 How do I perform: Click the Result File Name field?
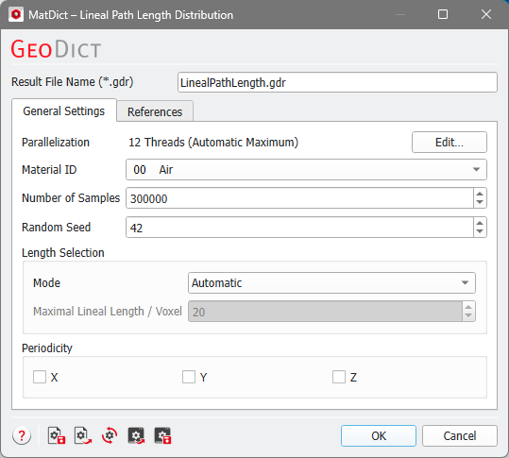(337, 82)
